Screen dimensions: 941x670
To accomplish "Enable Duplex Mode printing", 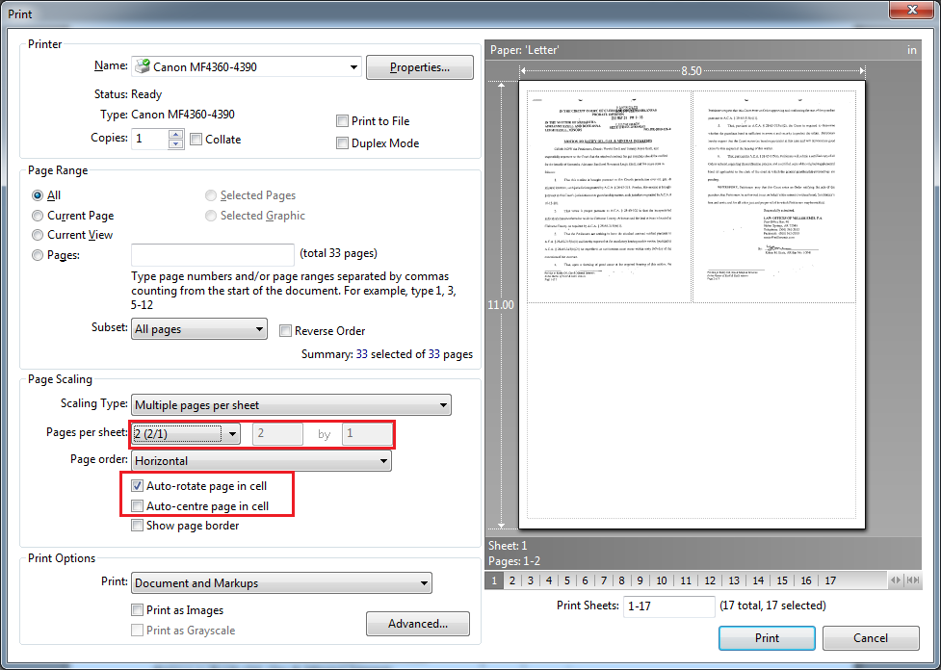I will [342, 142].
